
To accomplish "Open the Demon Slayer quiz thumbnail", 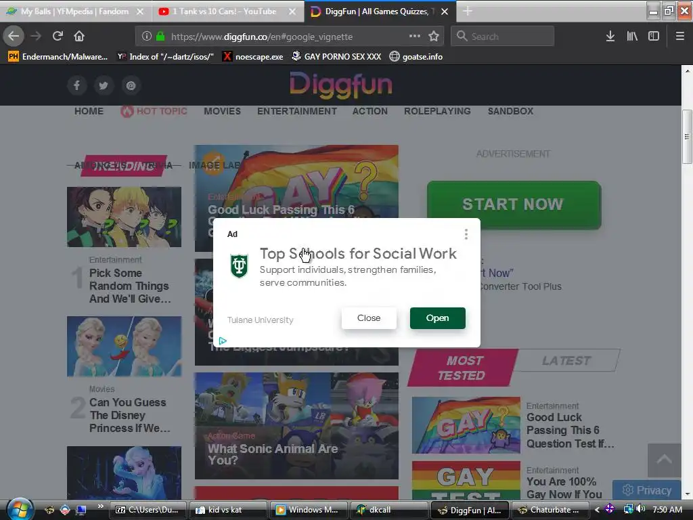I will pyautogui.click(x=125, y=217).
